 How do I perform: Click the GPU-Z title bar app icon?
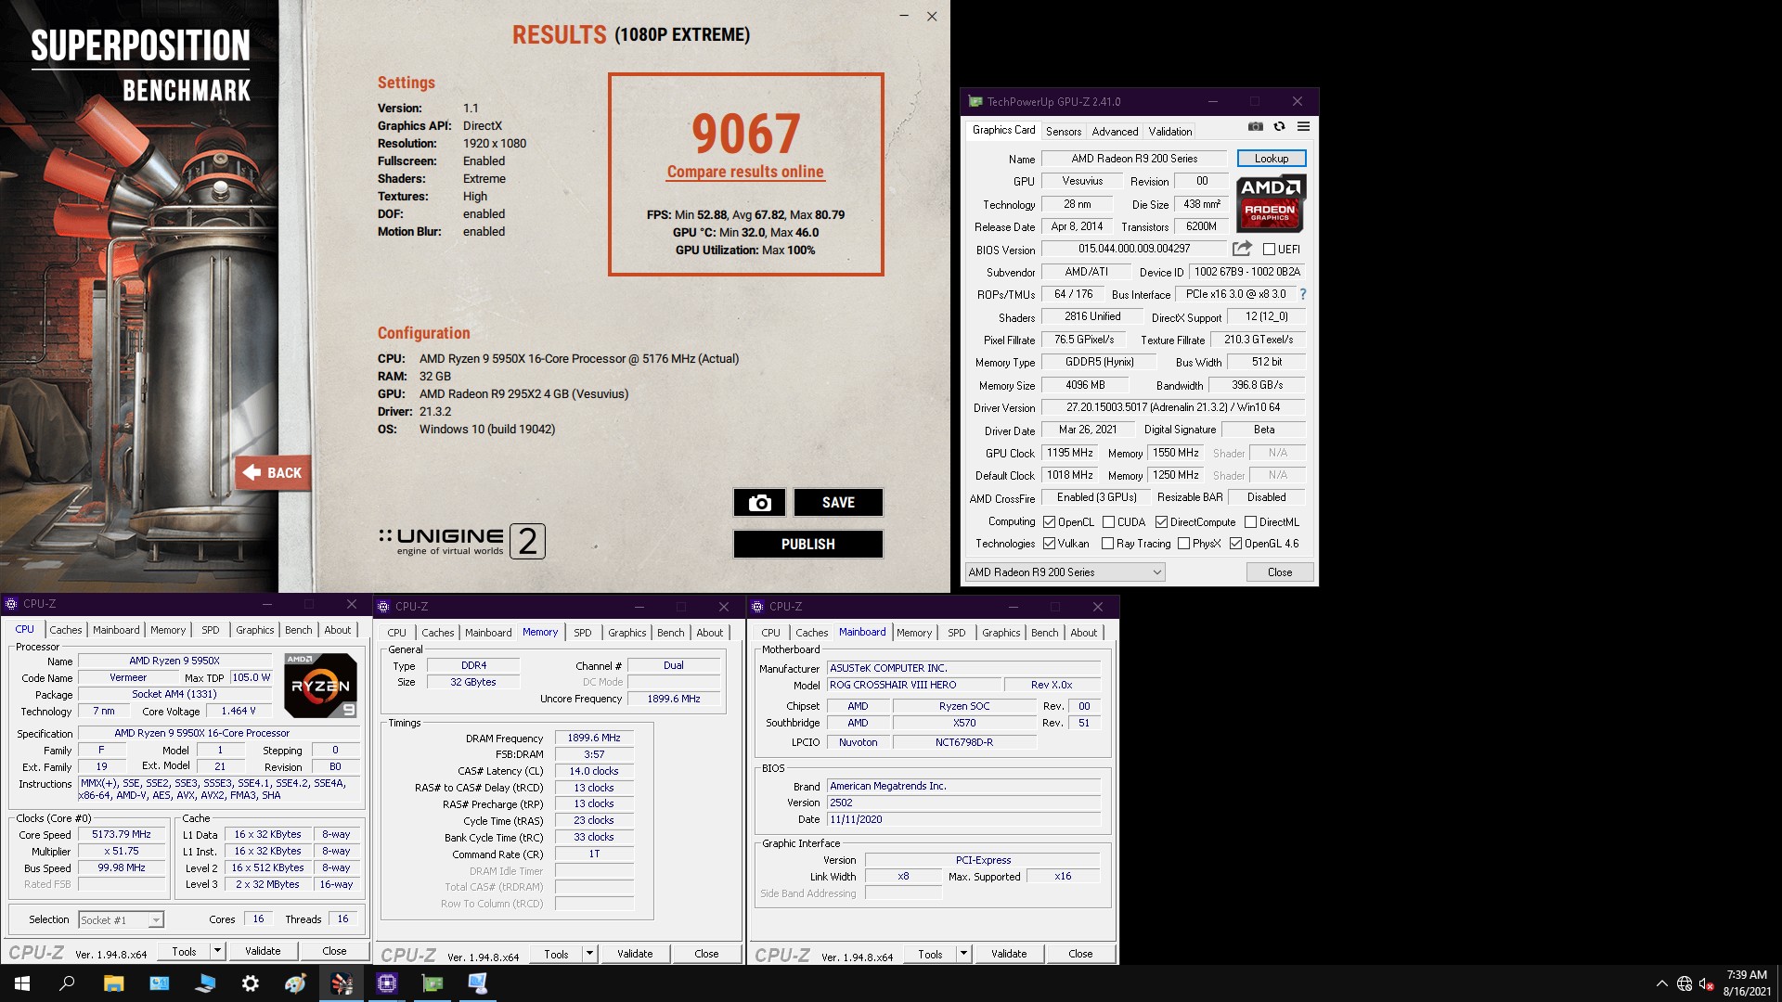tap(975, 101)
